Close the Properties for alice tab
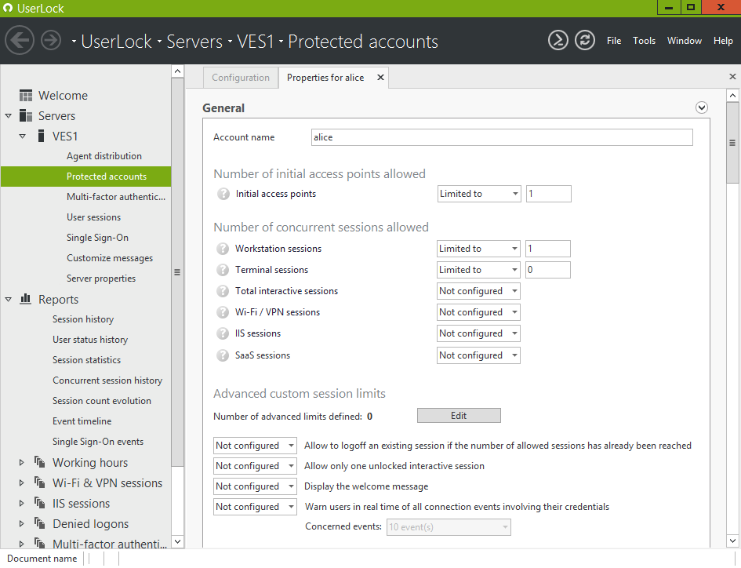This screenshot has width=741, height=568. coord(380,78)
